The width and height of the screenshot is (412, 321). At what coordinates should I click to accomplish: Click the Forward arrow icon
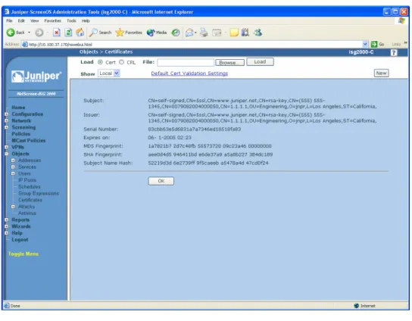[x=39, y=33]
